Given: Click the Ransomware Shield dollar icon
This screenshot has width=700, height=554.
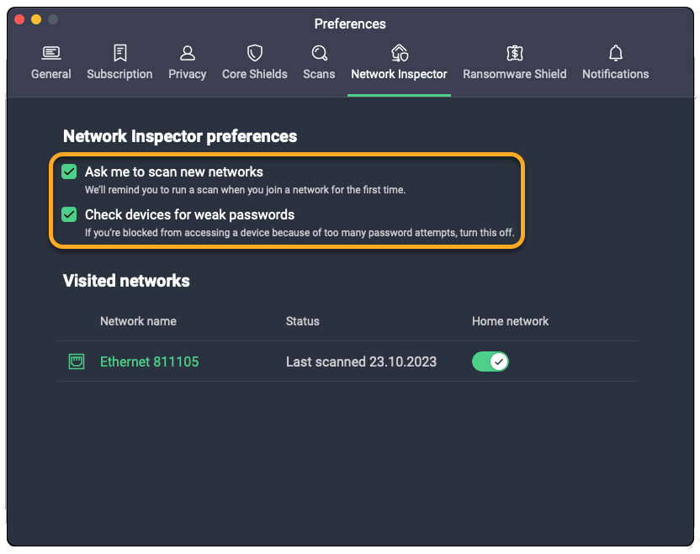Looking at the screenshot, I should (x=515, y=54).
